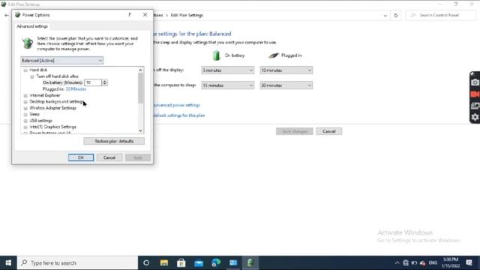Image resolution: width=480 pixels, height=270 pixels.
Task: Select the Sleep tree label
Action: tap(34, 114)
